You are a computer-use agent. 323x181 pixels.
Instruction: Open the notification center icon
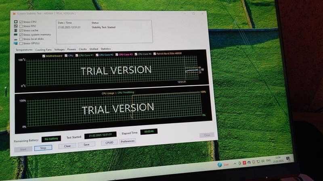coord(288,158)
